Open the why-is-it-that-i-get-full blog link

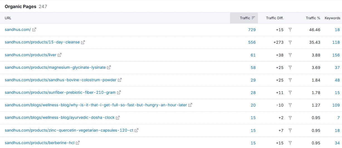(96, 105)
